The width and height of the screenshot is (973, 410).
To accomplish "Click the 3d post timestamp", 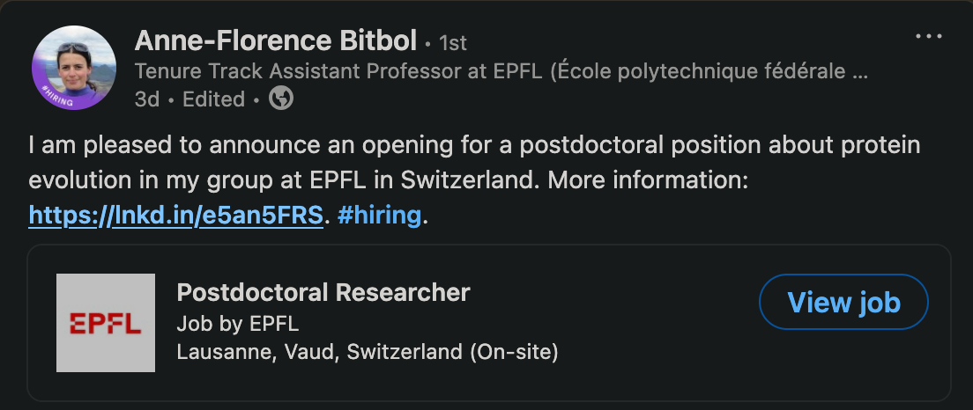I will tap(146, 99).
